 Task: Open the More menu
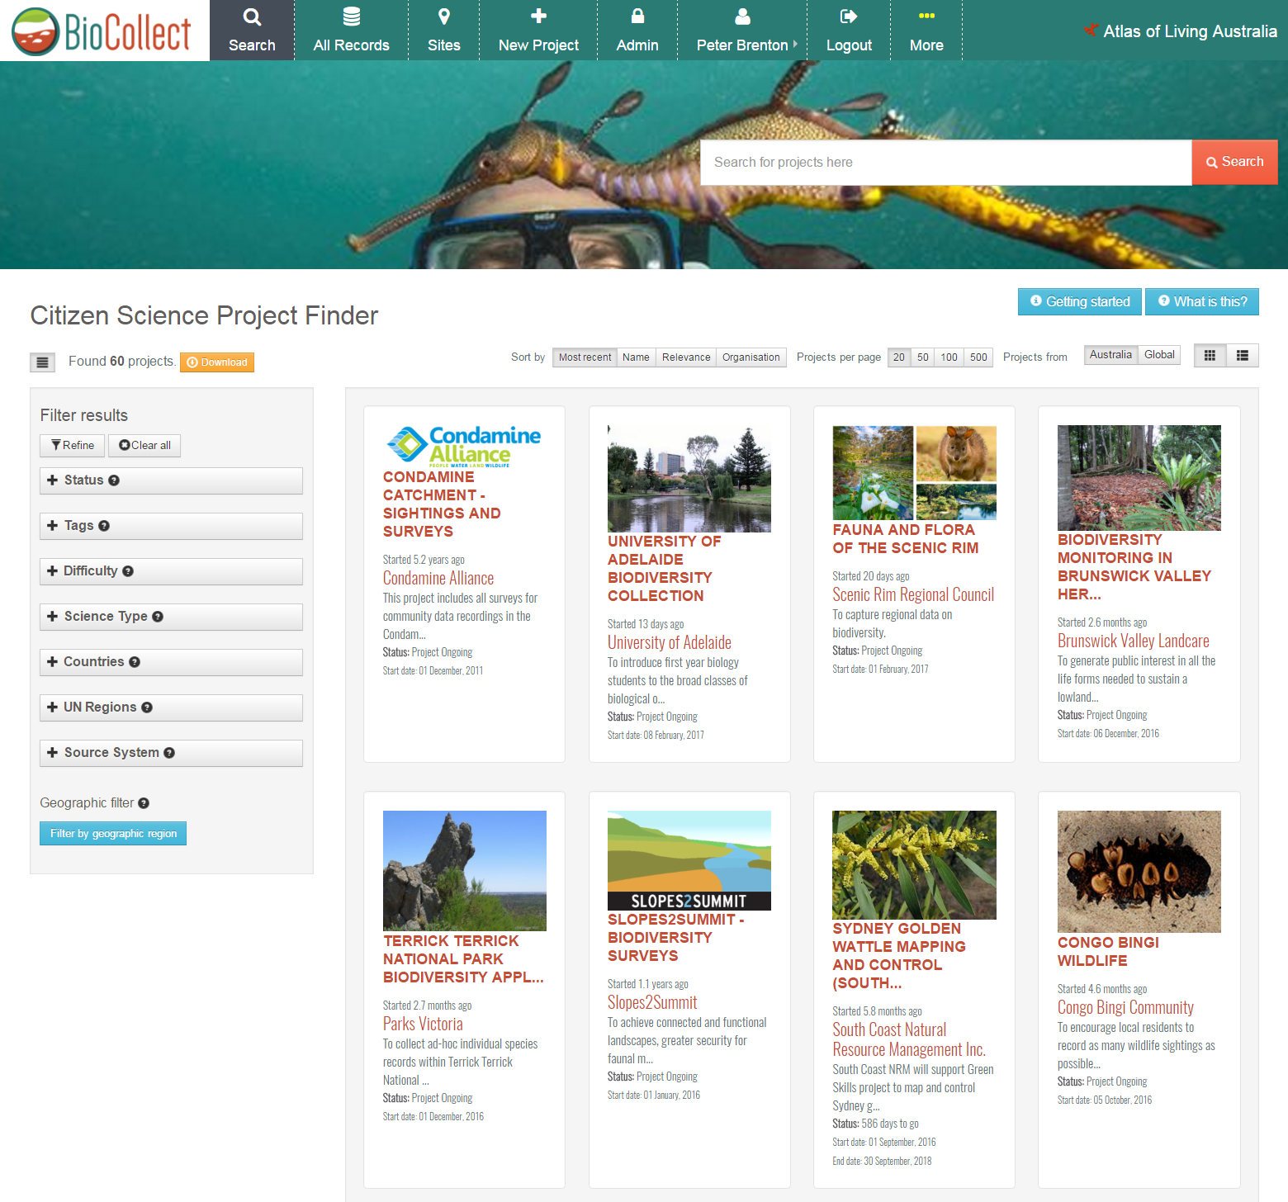click(926, 31)
